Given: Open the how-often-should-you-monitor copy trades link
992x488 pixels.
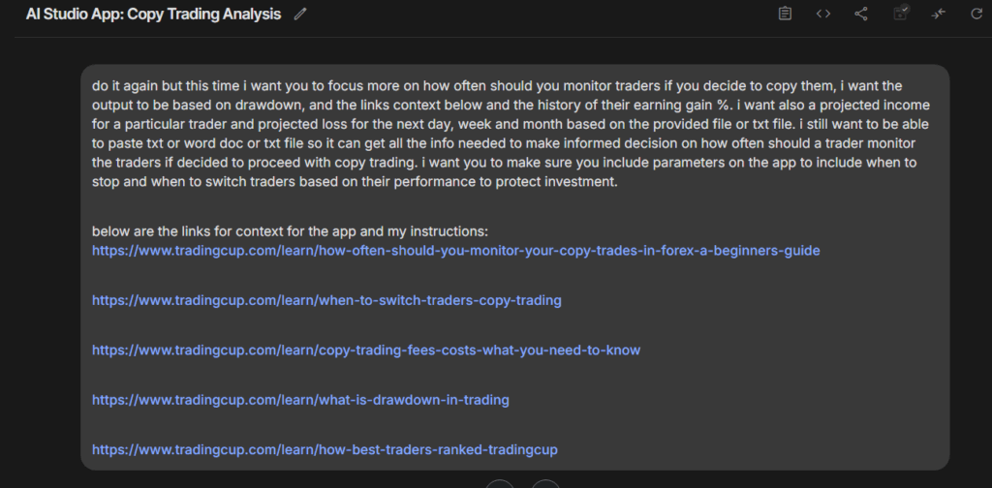Looking at the screenshot, I should point(456,251).
